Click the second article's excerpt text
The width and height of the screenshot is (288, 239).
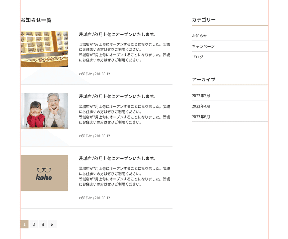(124, 114)
